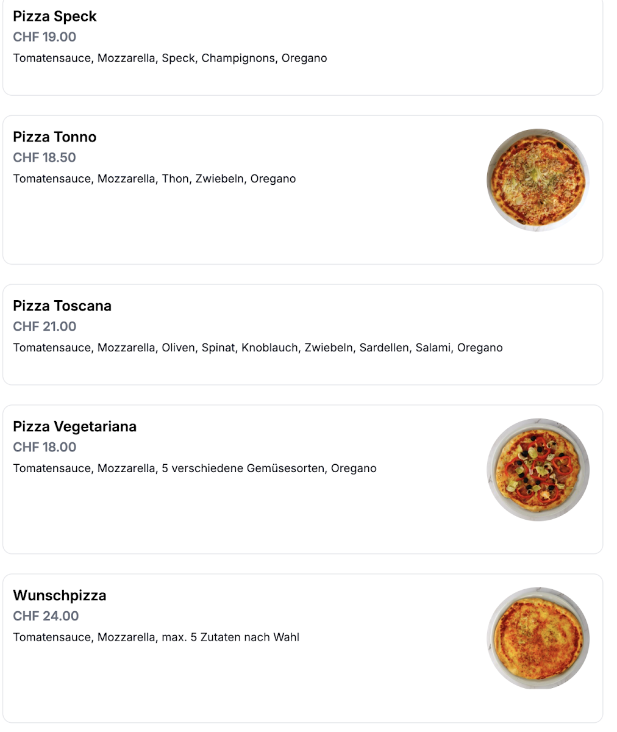
Task: Select the CHF 18.00 price label
Action: (45, 448)
